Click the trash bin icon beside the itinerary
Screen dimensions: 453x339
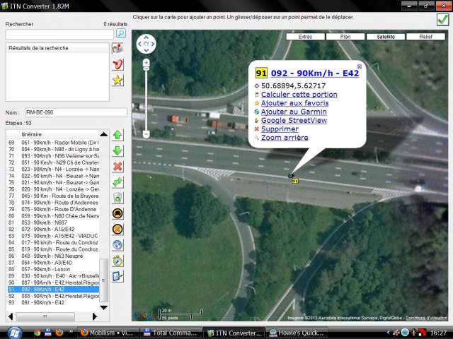click(117, 198)
